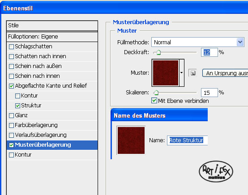This screenshot has height=195, width=248.
Task: Click the pattern thumbnail in Name des Musters
Action: point(131,140)
